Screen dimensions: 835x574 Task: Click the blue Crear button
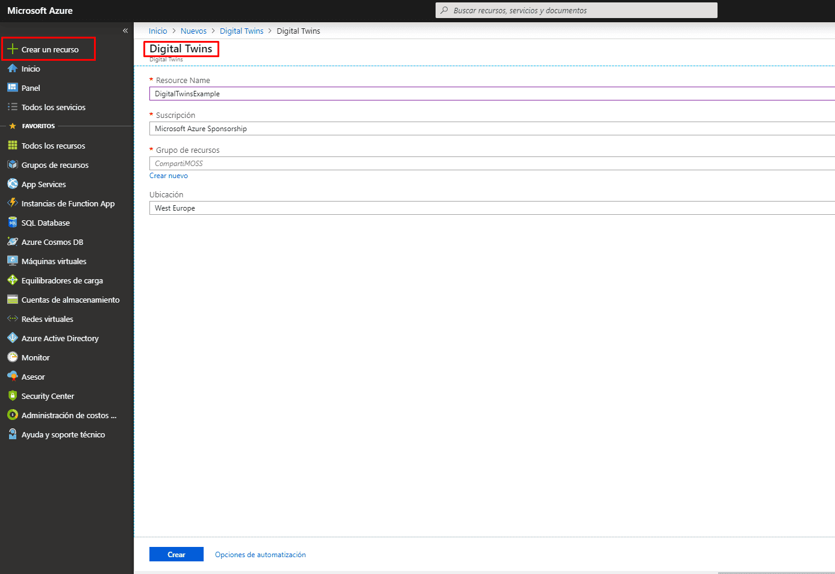(177, 554)
